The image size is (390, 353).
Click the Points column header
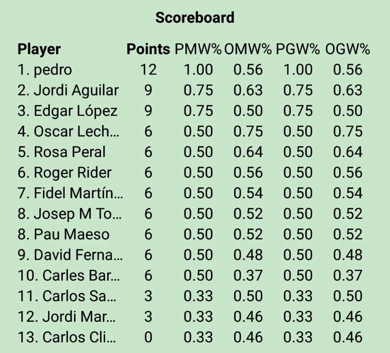tap(148, 49)
